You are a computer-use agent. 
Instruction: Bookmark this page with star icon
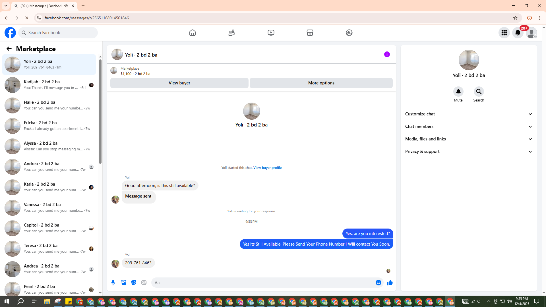pyautogui.click(x=515, y=18)
